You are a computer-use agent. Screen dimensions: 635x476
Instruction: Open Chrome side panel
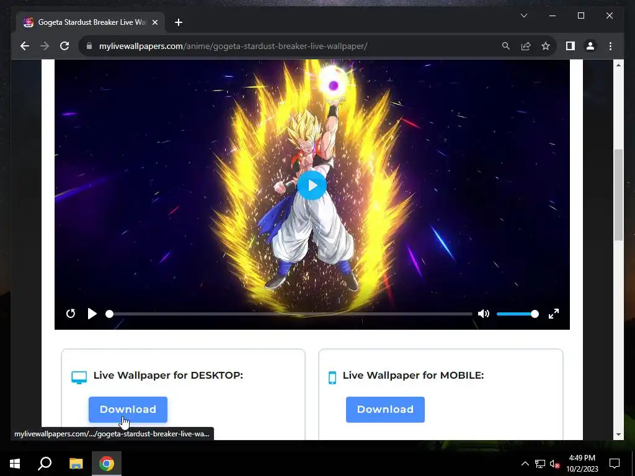click(x=571, y=46)
